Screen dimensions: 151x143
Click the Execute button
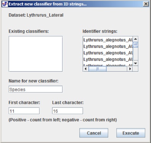131,133
